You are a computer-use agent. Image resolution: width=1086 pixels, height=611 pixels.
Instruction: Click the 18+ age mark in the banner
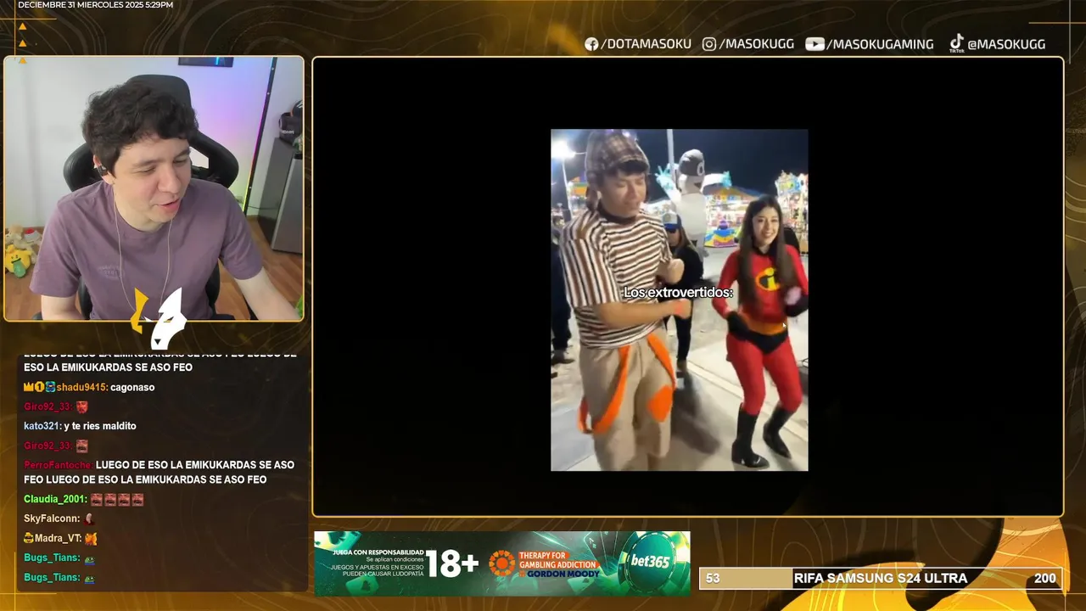point(452,563)
